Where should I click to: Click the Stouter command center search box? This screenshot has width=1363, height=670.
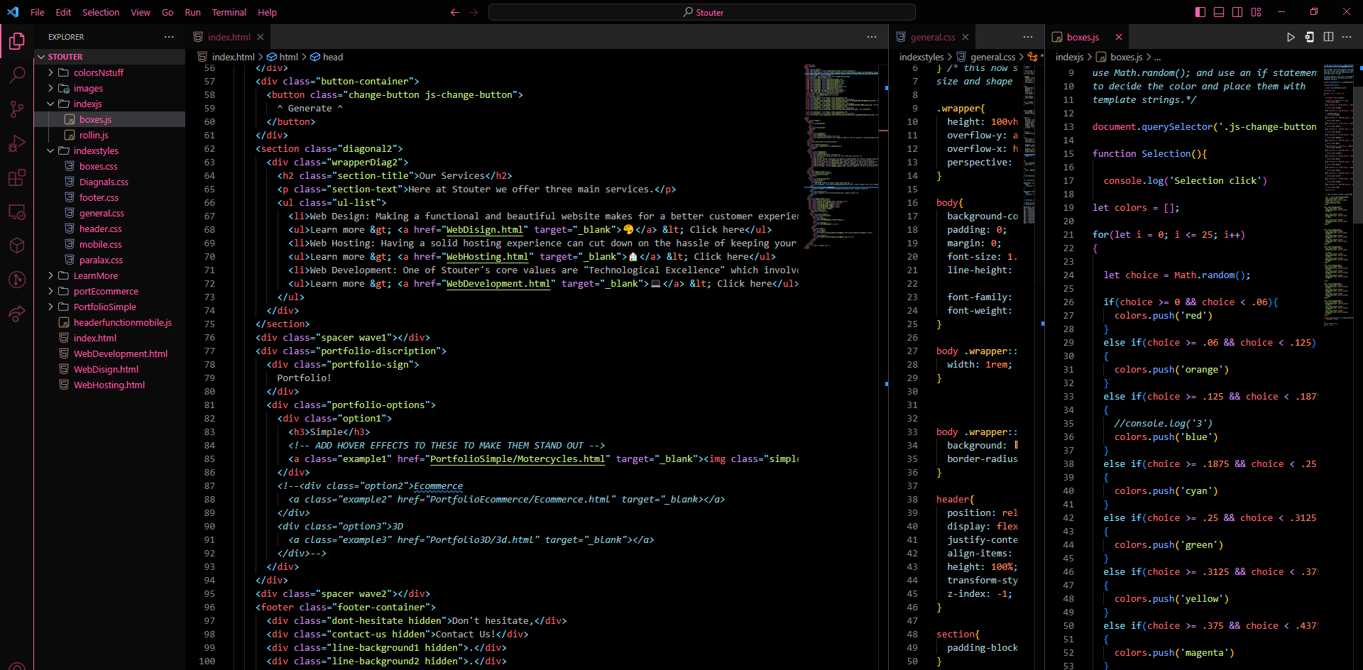coord(701,12)
